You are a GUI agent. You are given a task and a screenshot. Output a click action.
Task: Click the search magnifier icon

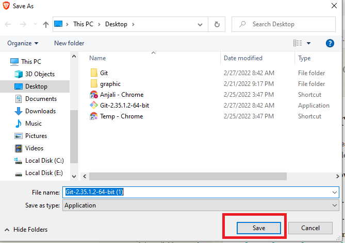(242, 24)
